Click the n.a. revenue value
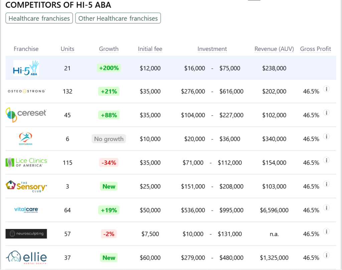 coord(274,234)
